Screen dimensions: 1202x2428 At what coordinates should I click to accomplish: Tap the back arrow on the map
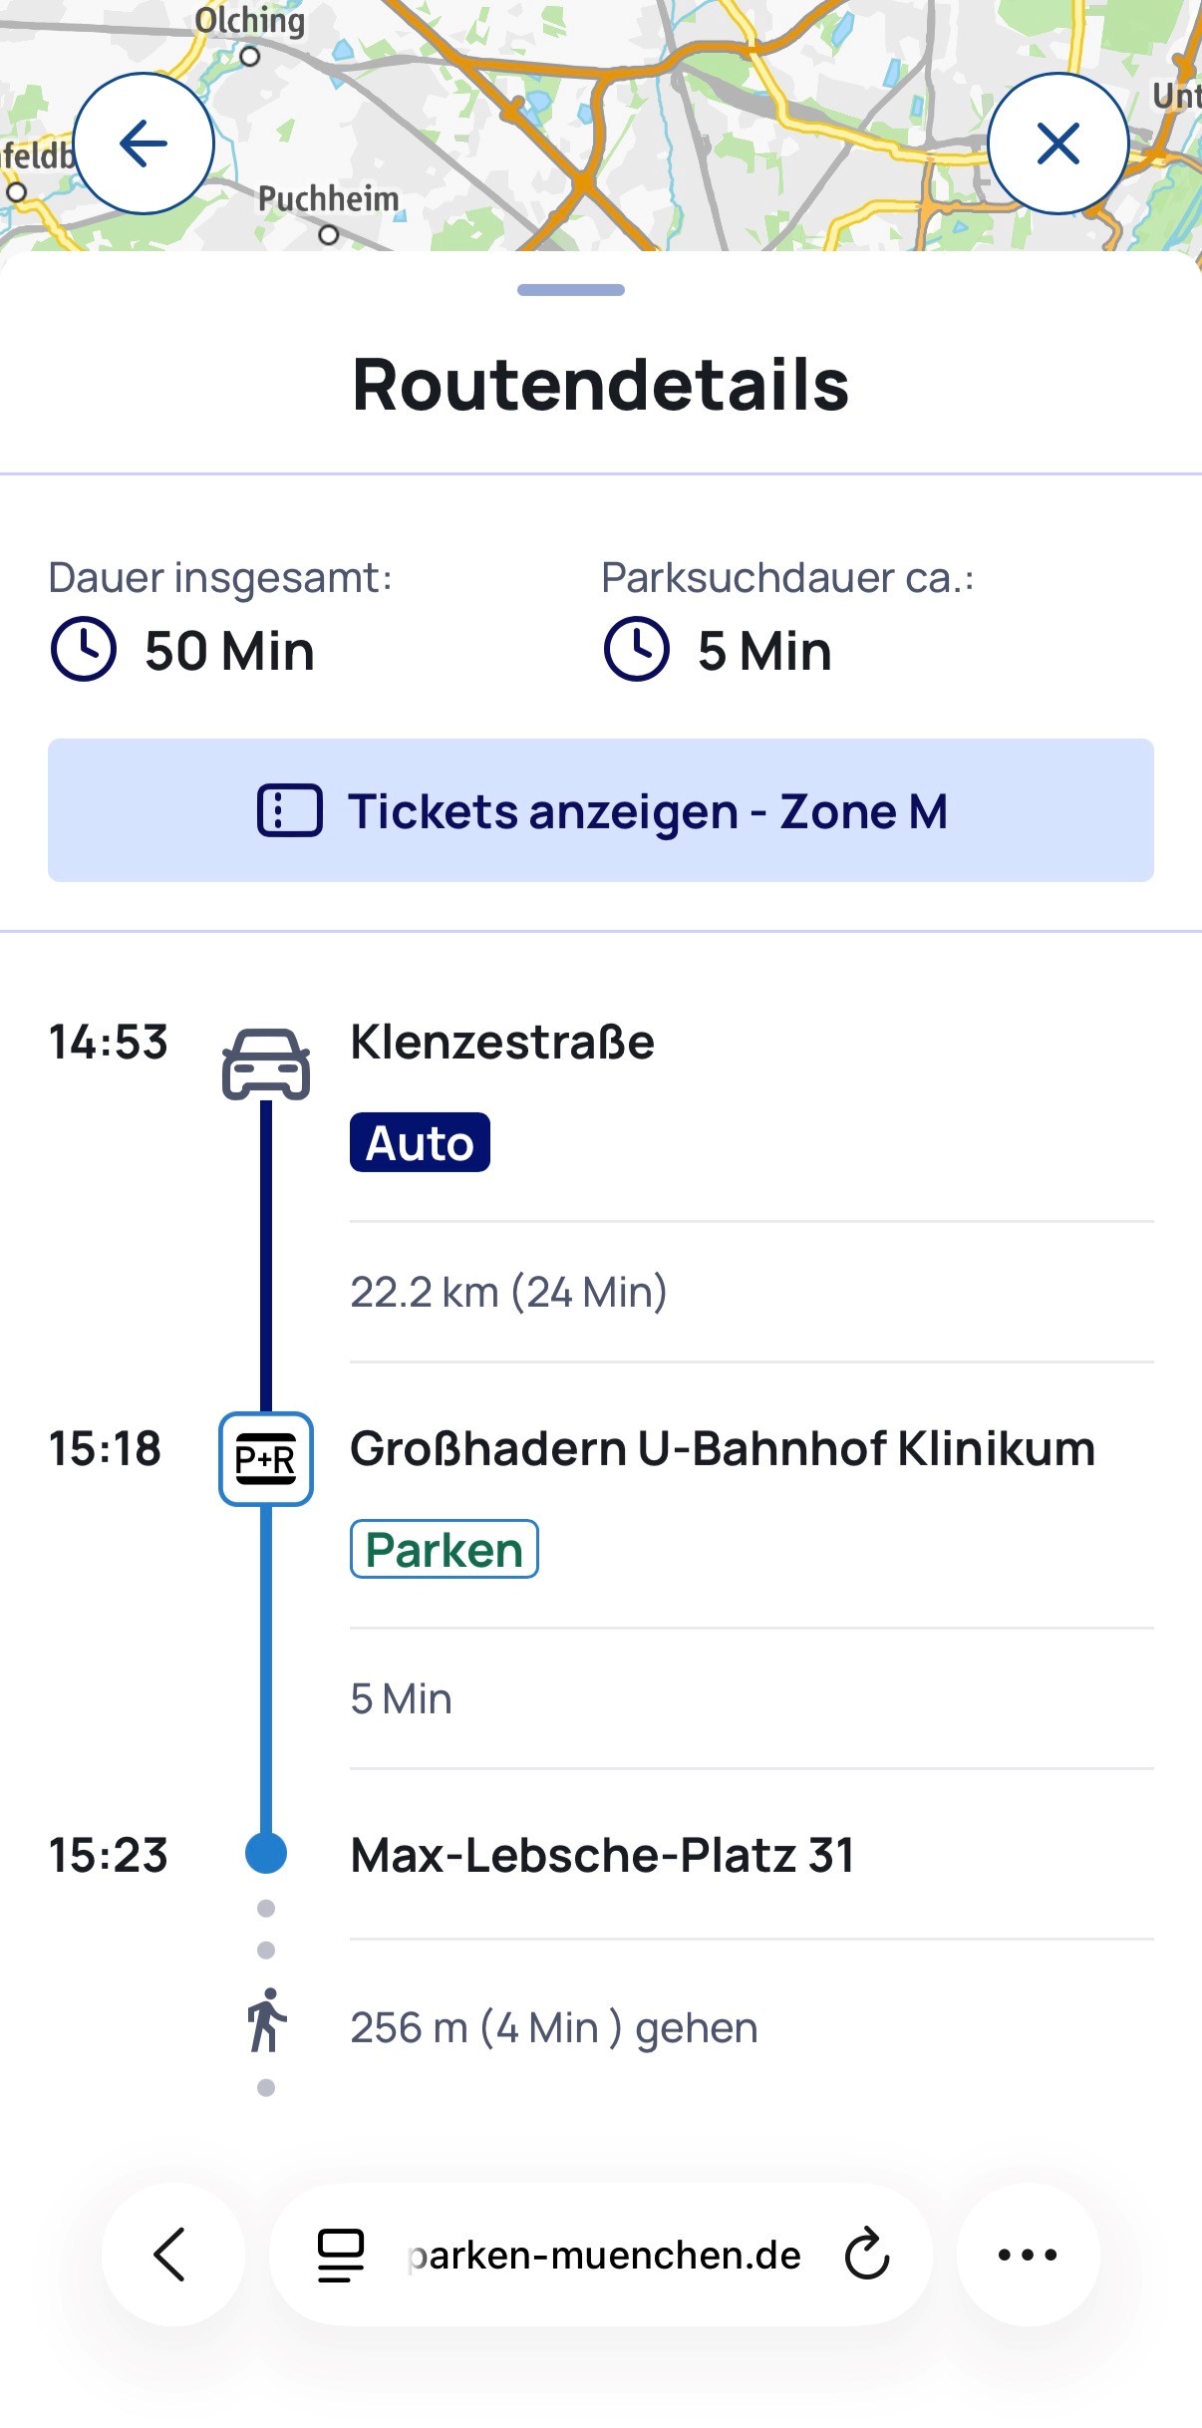[144, 144]
